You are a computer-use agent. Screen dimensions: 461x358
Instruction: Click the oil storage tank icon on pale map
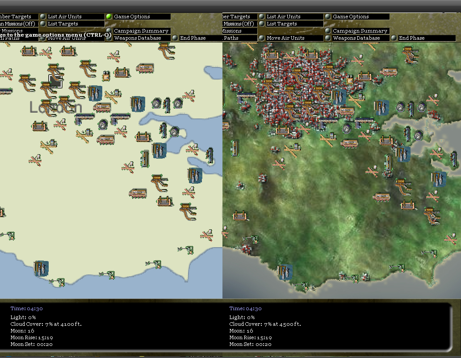(x=106, y=76)
